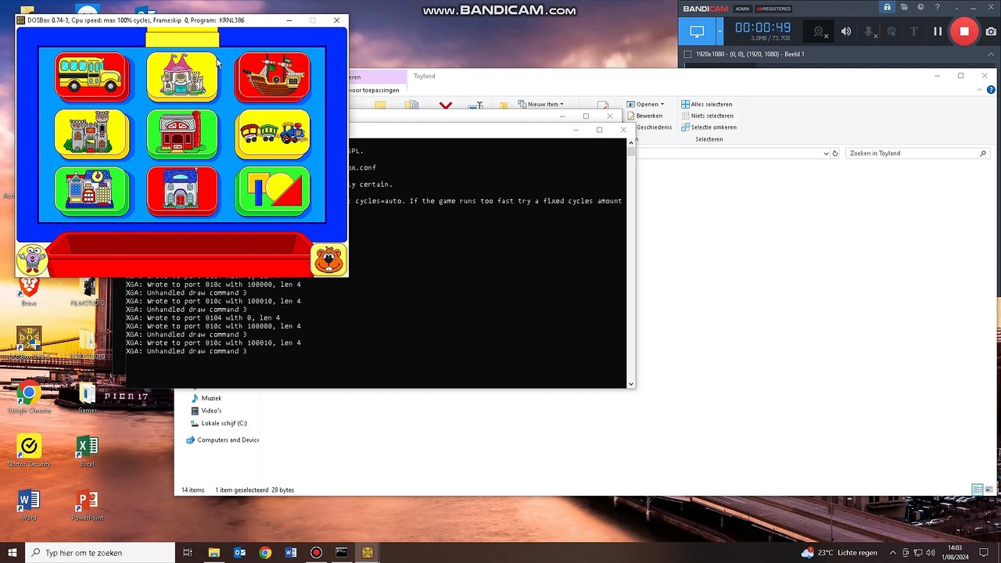The height and width of the screenshot is (563, 1001).
Task: Click the Bandicam capture area selection icon
Action: click(x=687, y=54)
